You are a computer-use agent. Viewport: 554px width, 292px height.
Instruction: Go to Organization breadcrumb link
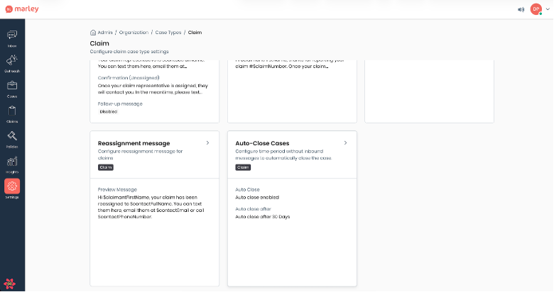point(134,33)
